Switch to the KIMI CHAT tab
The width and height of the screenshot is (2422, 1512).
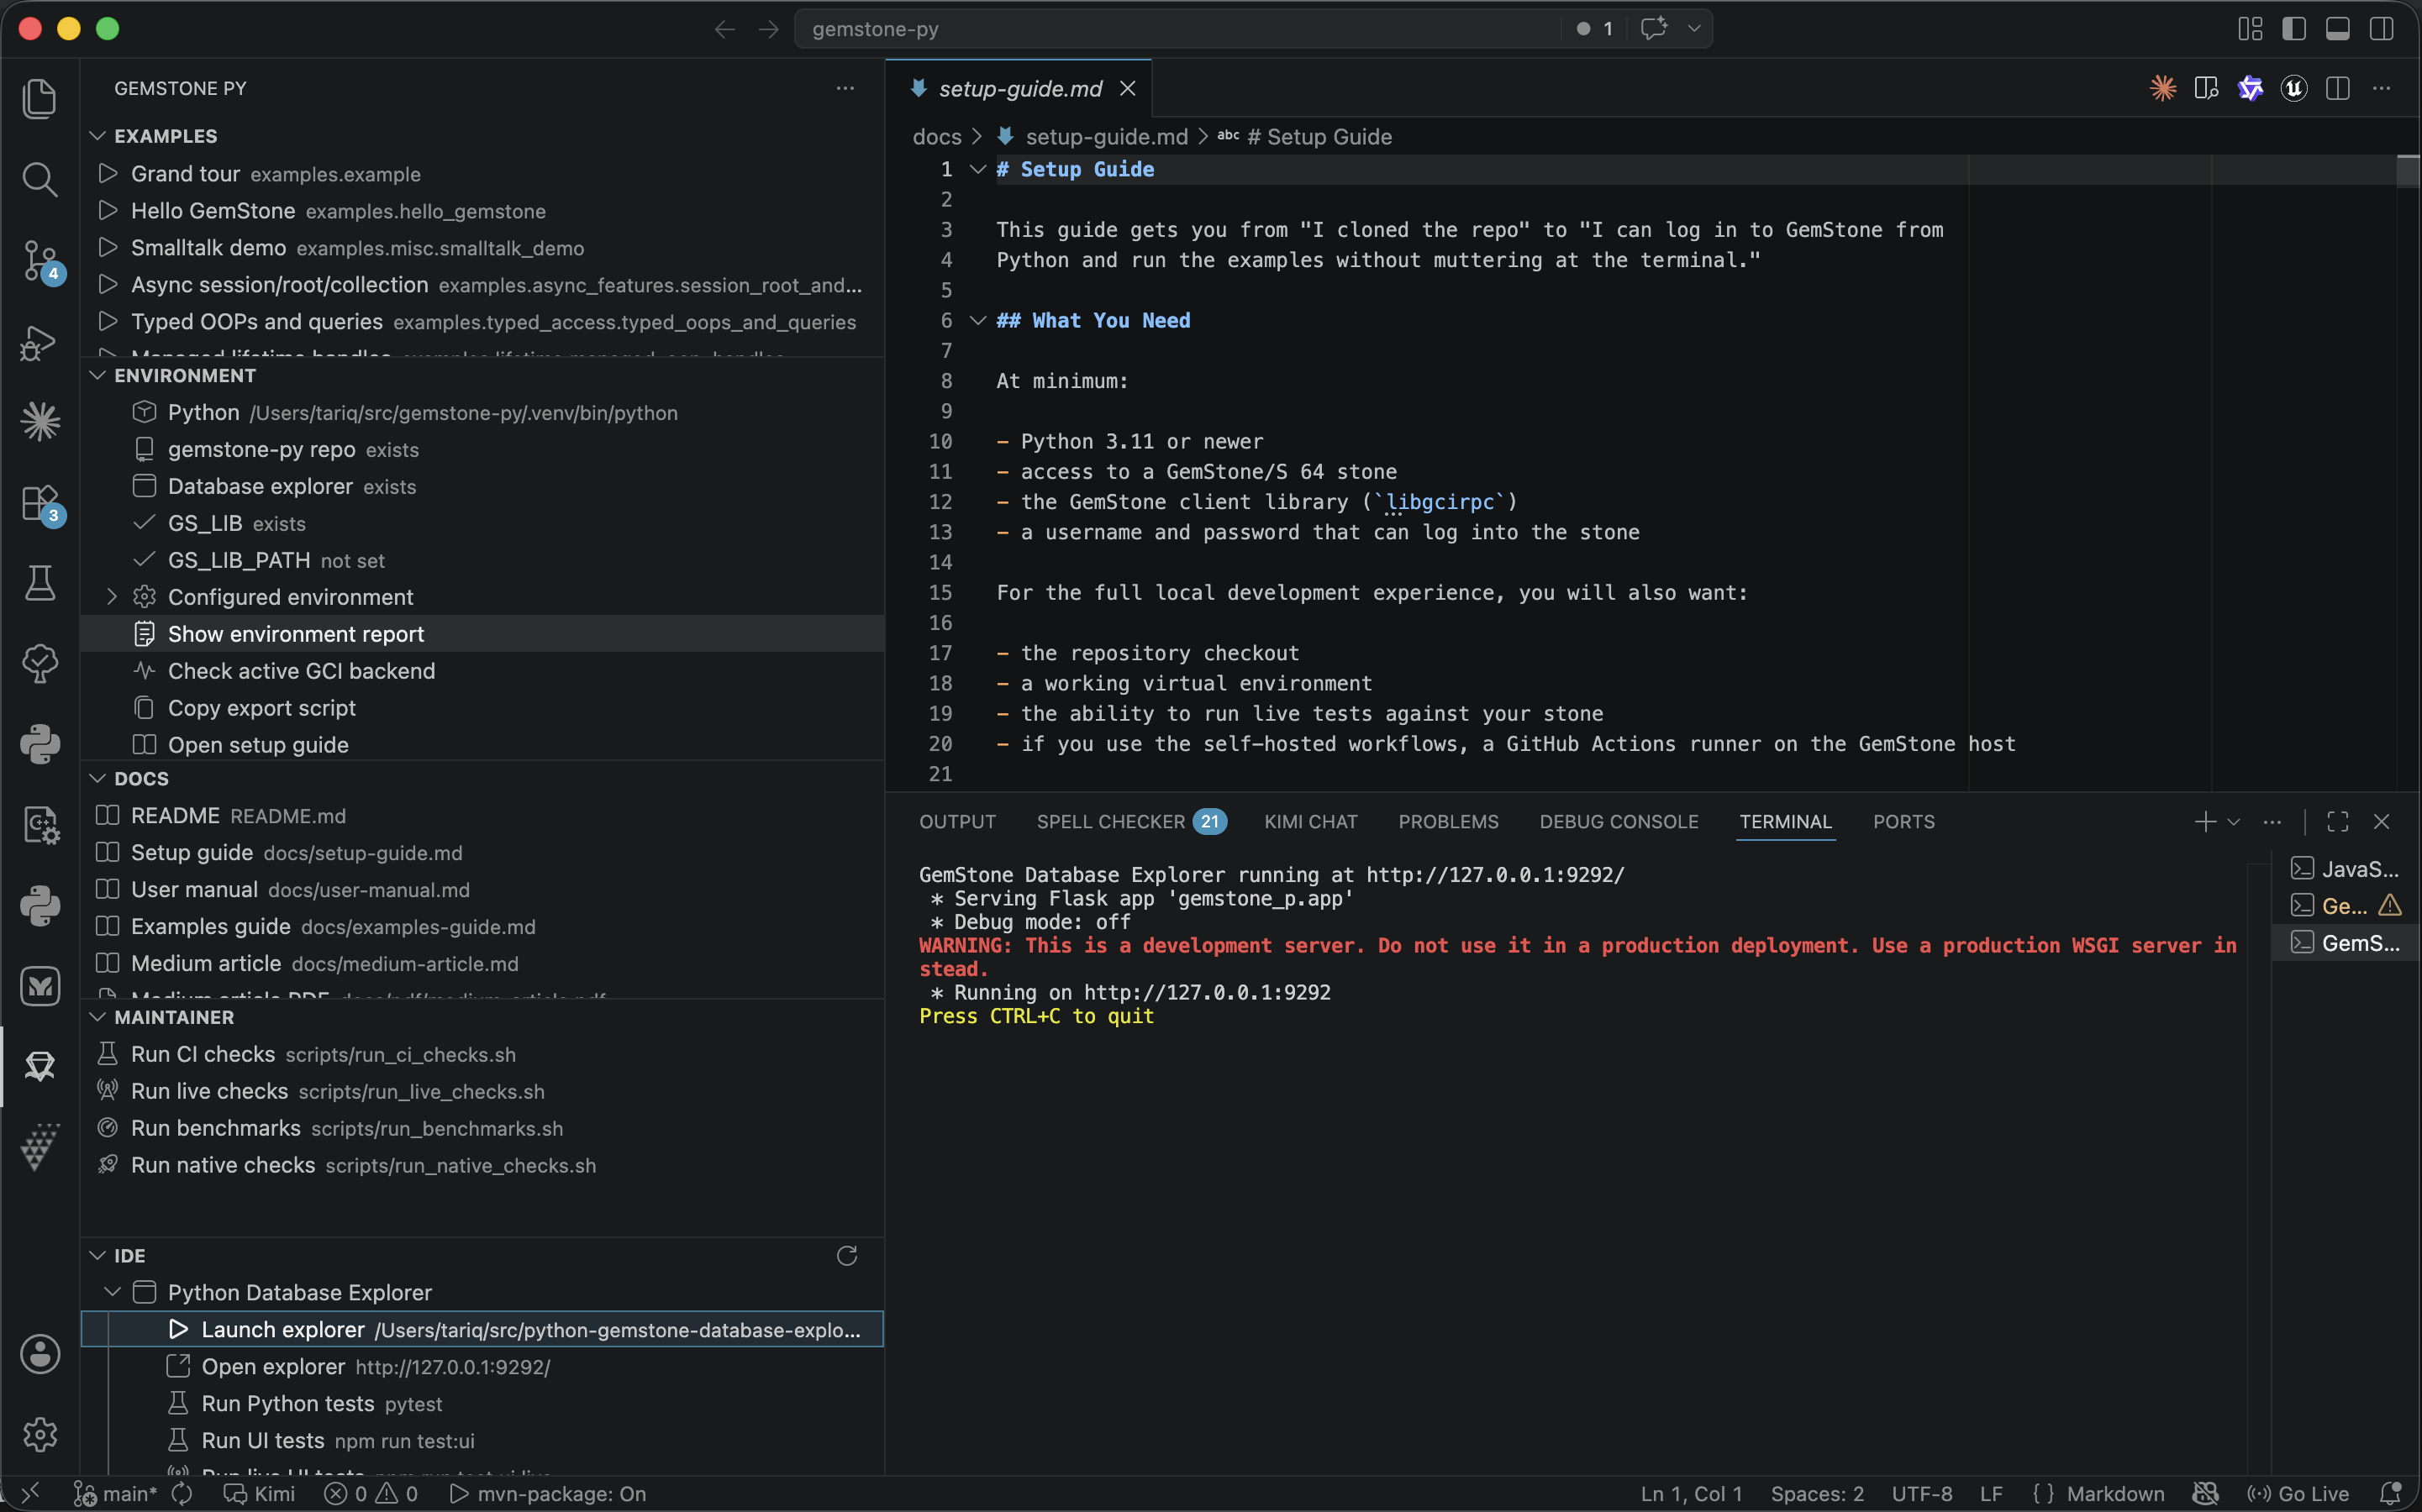[x=1310, y=821]
